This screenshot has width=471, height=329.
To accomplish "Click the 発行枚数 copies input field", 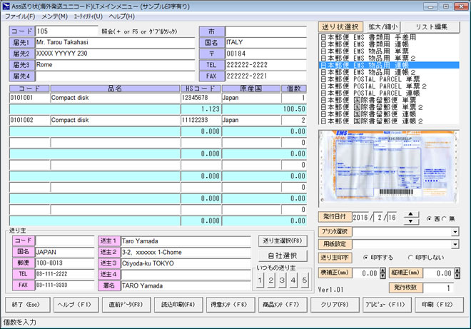I will 439,288.
